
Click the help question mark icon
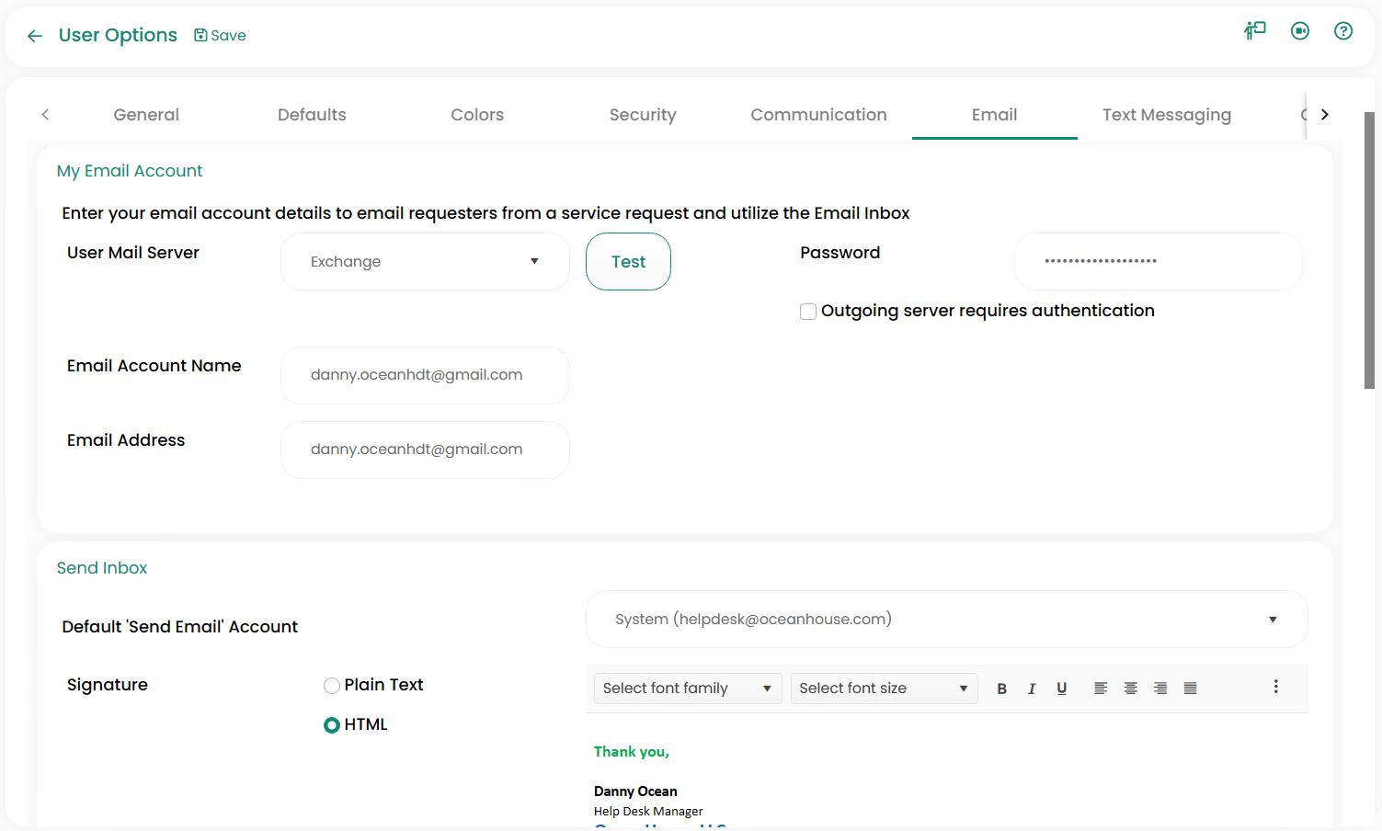pos(1342,31)
